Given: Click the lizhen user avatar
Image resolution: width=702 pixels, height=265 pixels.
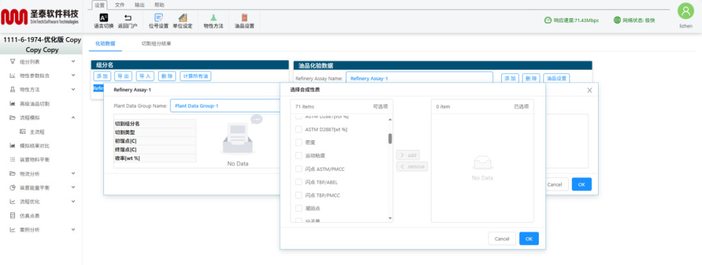Looking at the screenshot, I should click(x=686, y=11).
